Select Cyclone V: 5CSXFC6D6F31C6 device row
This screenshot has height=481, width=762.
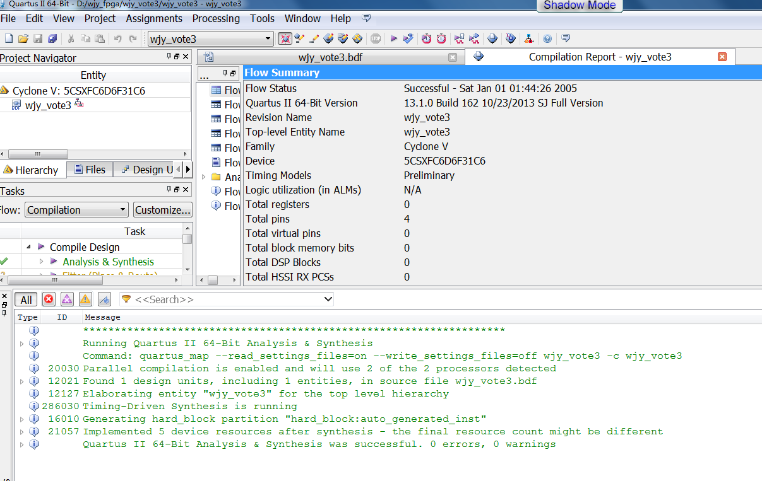click(x=78, y=91)
